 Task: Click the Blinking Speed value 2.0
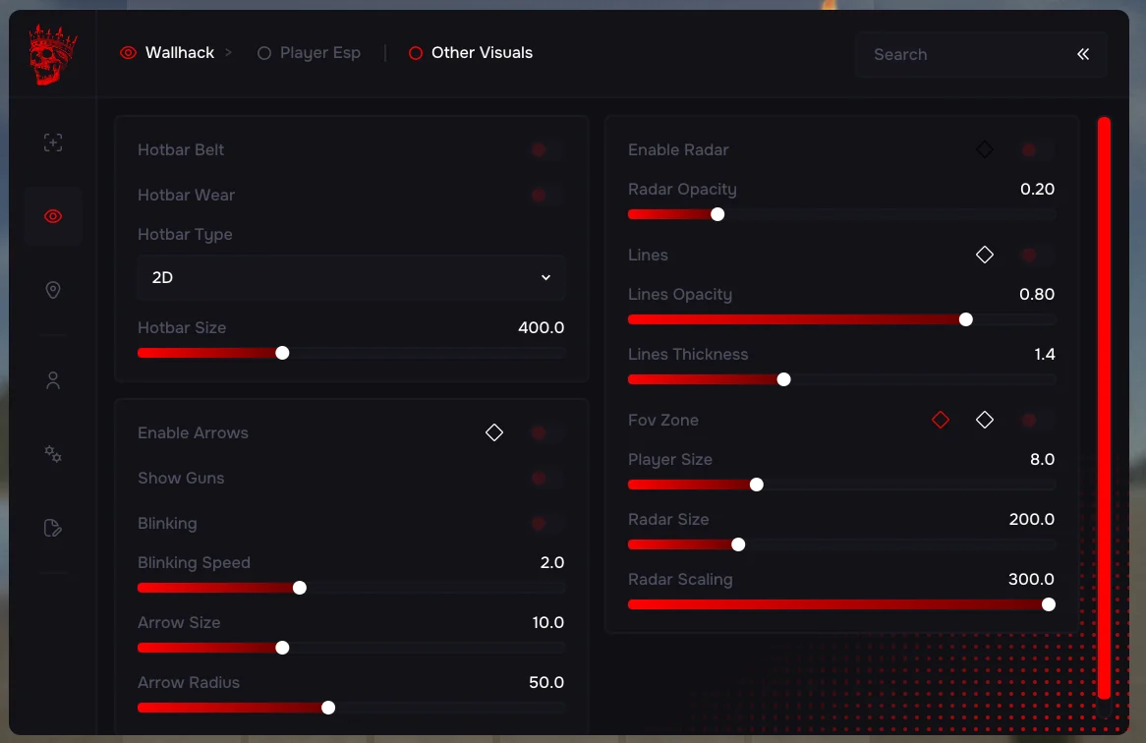tap(551, 562)
